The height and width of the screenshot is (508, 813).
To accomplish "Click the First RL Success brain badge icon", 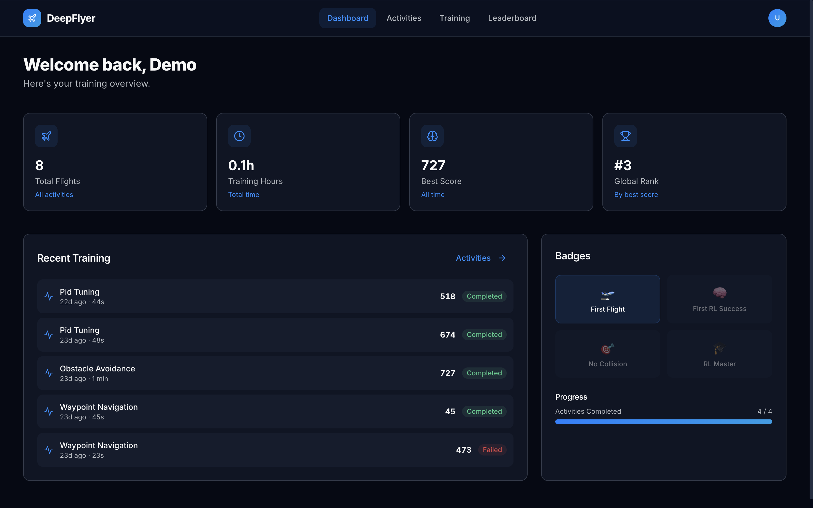I will (720, 293).
